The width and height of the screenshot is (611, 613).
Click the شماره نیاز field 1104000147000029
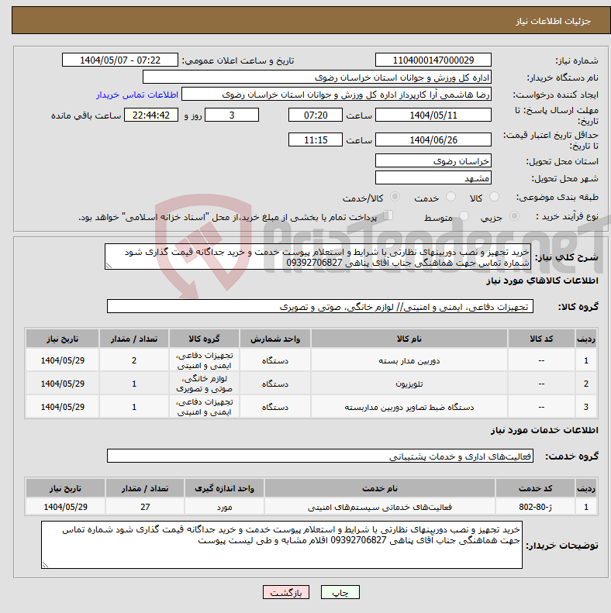(433, 60)
